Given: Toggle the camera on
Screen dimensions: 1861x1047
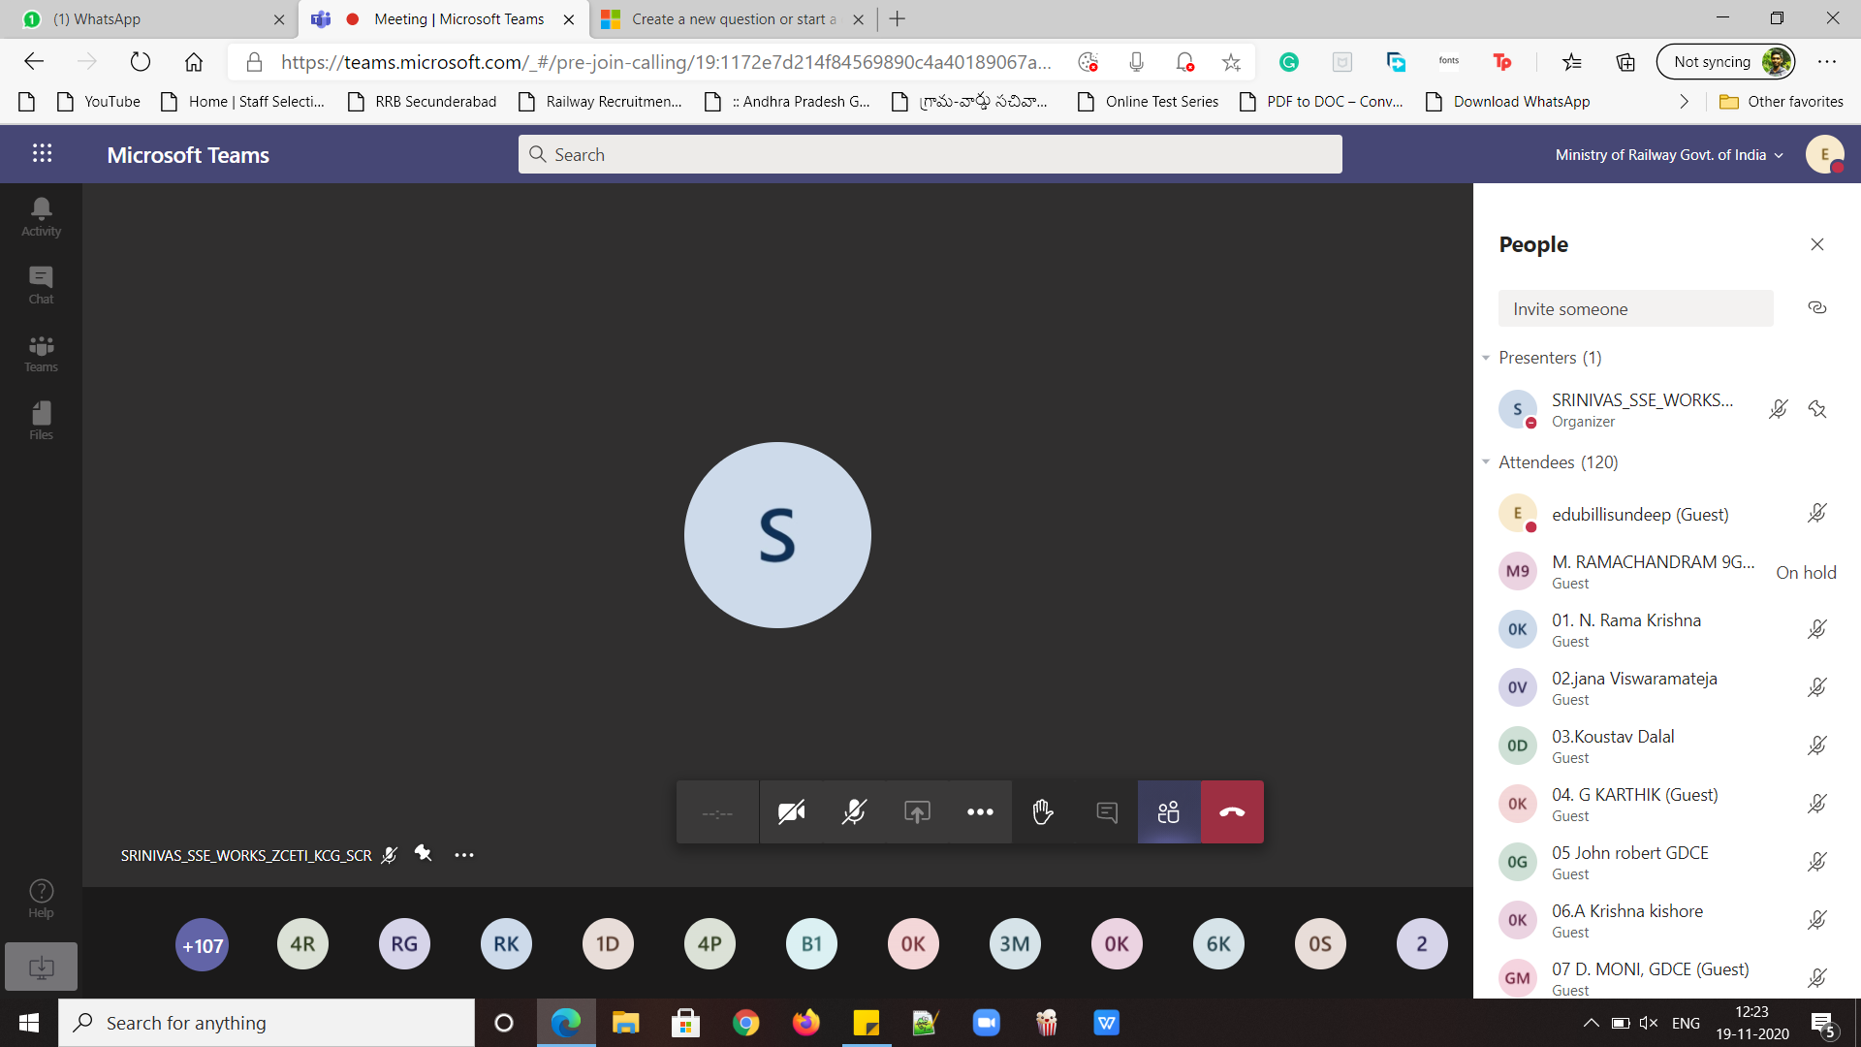Looking at the screenshot, I should (791, 812).
